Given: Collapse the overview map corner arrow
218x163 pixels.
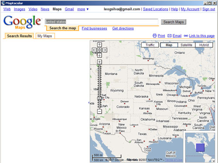Looking at the screenshot, I should click(213, 160).
